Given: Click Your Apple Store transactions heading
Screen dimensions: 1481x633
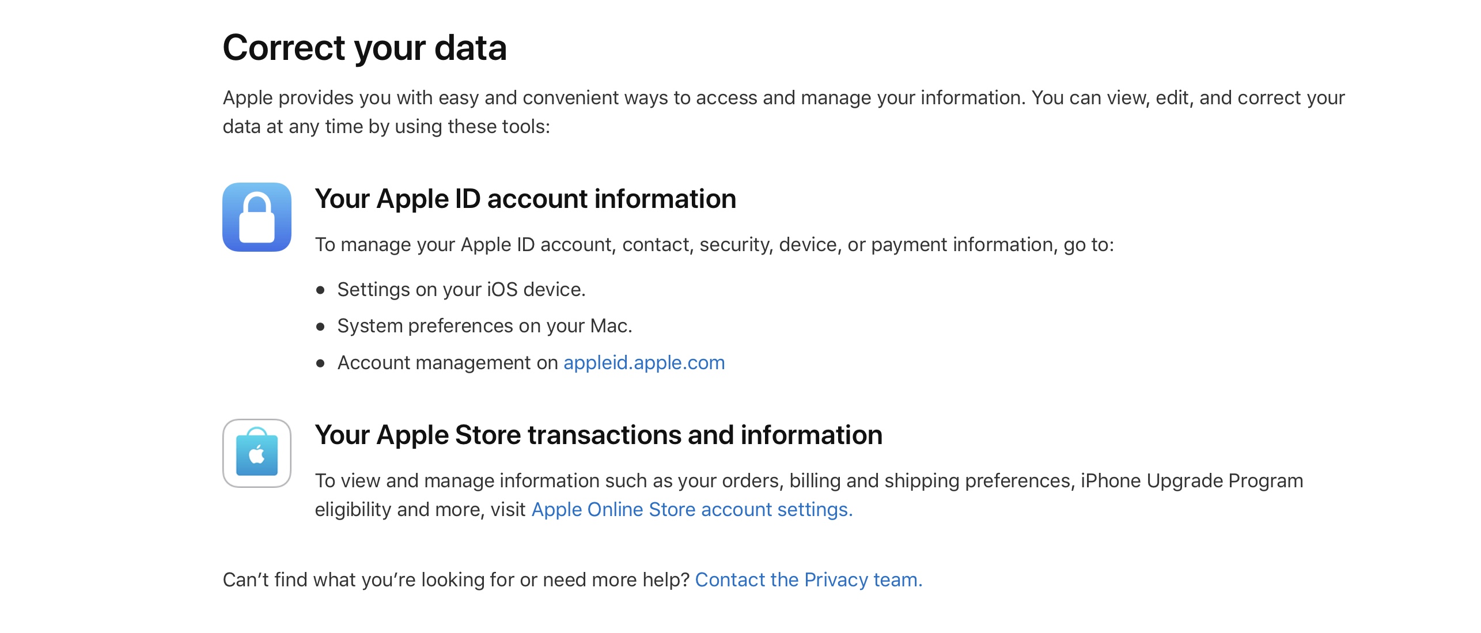Looking at the screenshot, I should tap(598, 435).
